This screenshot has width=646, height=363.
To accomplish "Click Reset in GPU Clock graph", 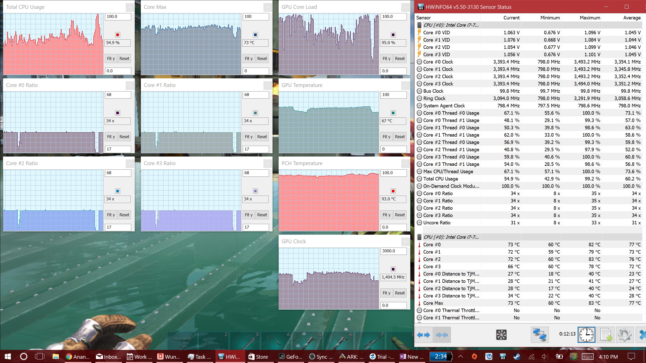I will pos(400,293).
